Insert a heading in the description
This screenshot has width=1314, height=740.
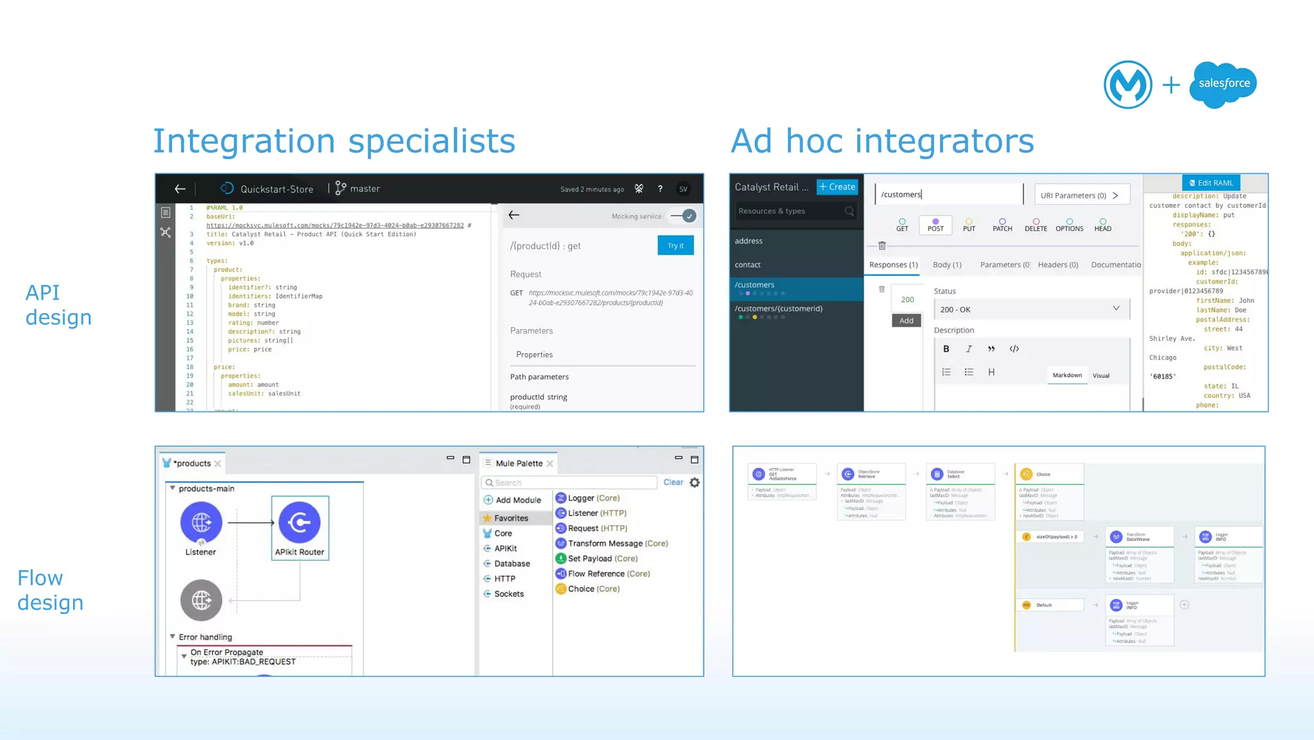tap(991, 372)
